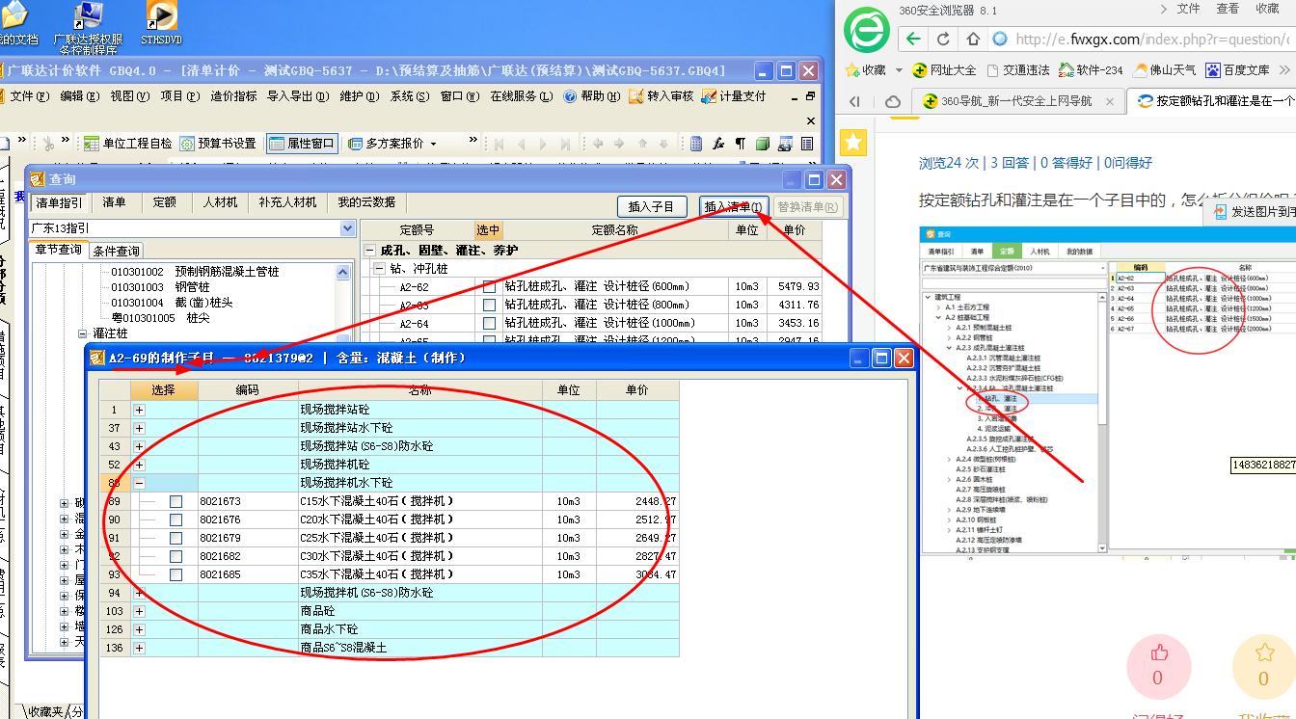
Task: Check the box for A2-62 钻孔桩 (600mm)
Action: point(489,286)
